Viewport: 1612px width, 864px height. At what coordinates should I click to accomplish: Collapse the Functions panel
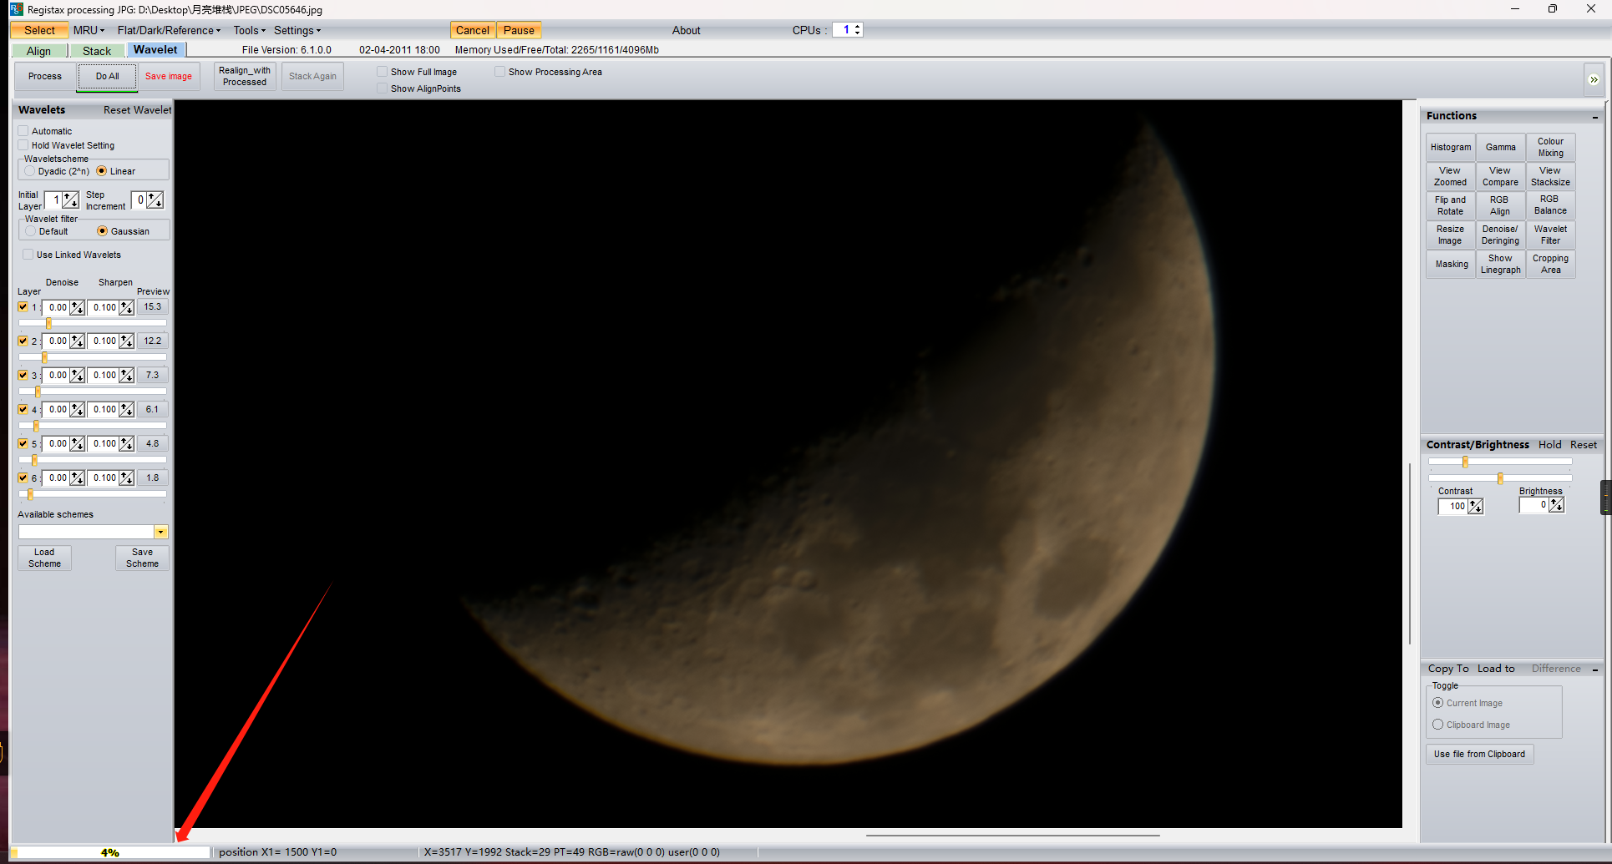[1594, 117]
